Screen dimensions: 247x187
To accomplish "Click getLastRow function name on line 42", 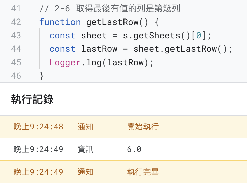I will [112, 22].
